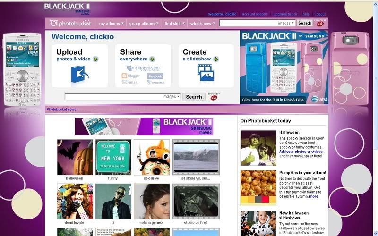
Task: Open the group albums dropdown menu
Action: tap(144, 23)
